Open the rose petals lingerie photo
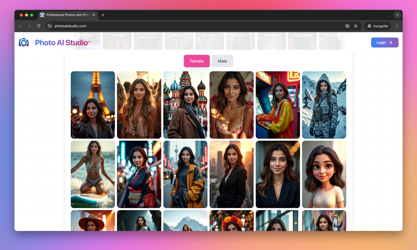This screenshot has height=250, width=417. point(231,105)
